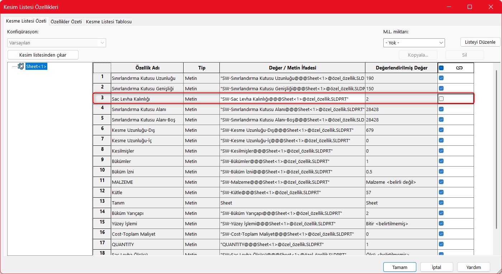Click the link chain icon in column header
This screenshot has height=274, width=502.
point(459,68)
